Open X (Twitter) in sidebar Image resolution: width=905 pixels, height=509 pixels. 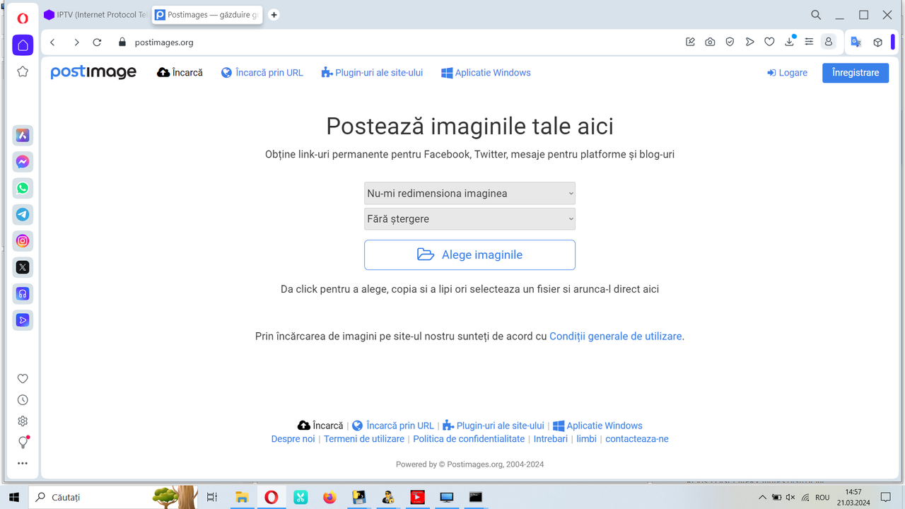(x=23, y=267)
